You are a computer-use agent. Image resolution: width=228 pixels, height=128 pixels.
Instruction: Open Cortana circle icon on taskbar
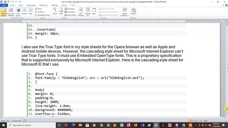click(59, 125)
